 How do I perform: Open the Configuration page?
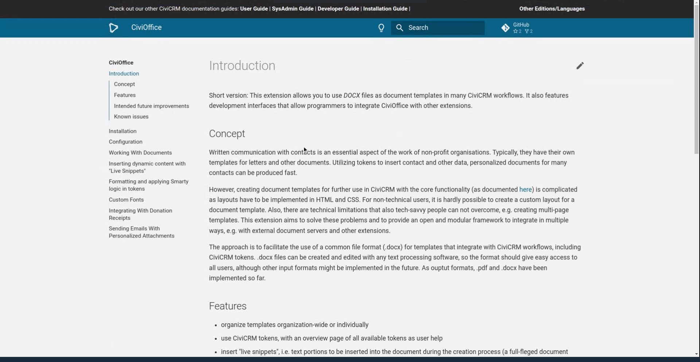coord(125,142)
